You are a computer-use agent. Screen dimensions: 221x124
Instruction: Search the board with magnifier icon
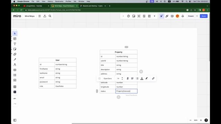tap(50, 16)
